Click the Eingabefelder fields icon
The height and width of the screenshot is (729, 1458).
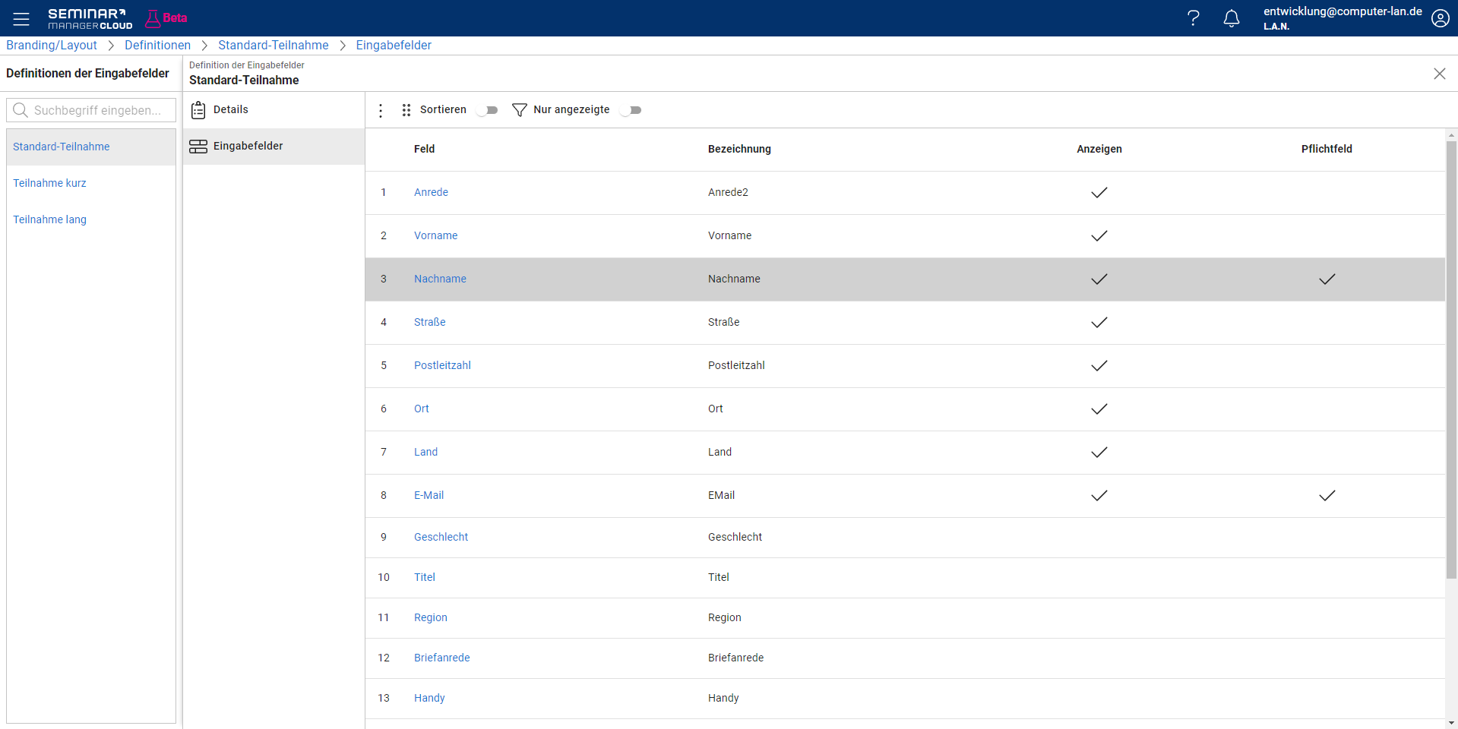(x=198, y=147)
